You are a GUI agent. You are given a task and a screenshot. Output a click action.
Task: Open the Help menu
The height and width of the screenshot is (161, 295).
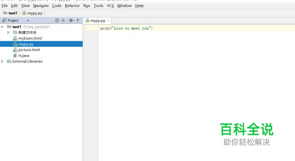(139, 6)
